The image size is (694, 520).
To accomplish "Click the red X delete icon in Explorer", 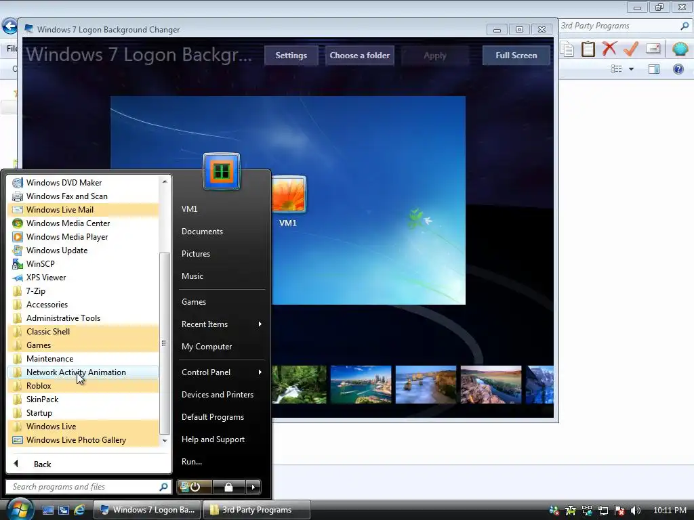I will [609, 49].
